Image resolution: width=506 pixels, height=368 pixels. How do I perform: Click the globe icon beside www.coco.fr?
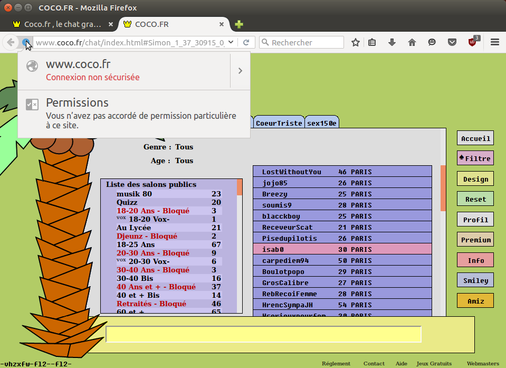(x=32, y=66)
